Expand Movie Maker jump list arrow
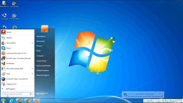Viewport: 183px width, 103px height. (32, 43)
